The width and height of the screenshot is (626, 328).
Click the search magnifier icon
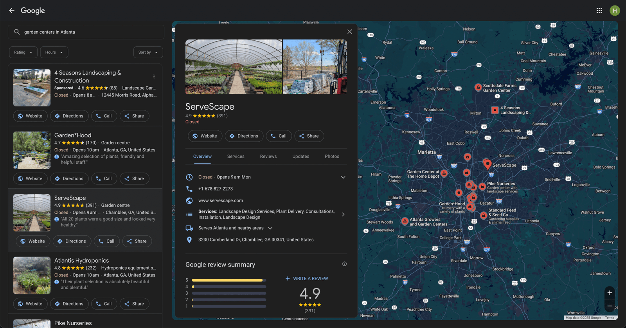tap(17, 32)
